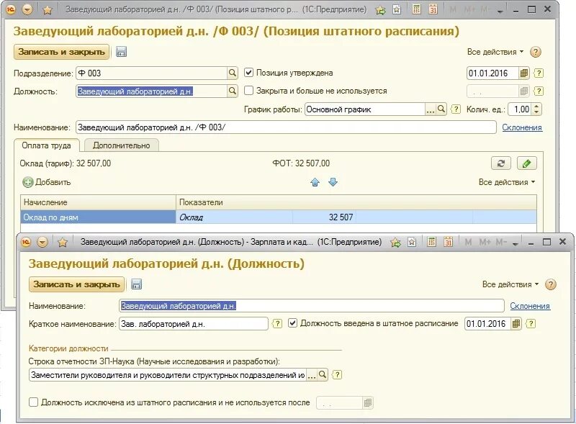The height and width of the screenshot is (424, 576).
Task: Switch to the Дополнительно tab
Action: pos(121,144)
